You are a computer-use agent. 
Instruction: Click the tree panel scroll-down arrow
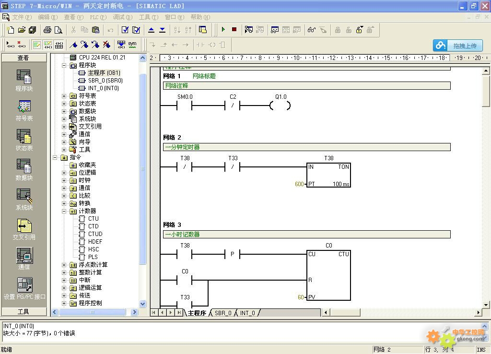pos(142,304)
